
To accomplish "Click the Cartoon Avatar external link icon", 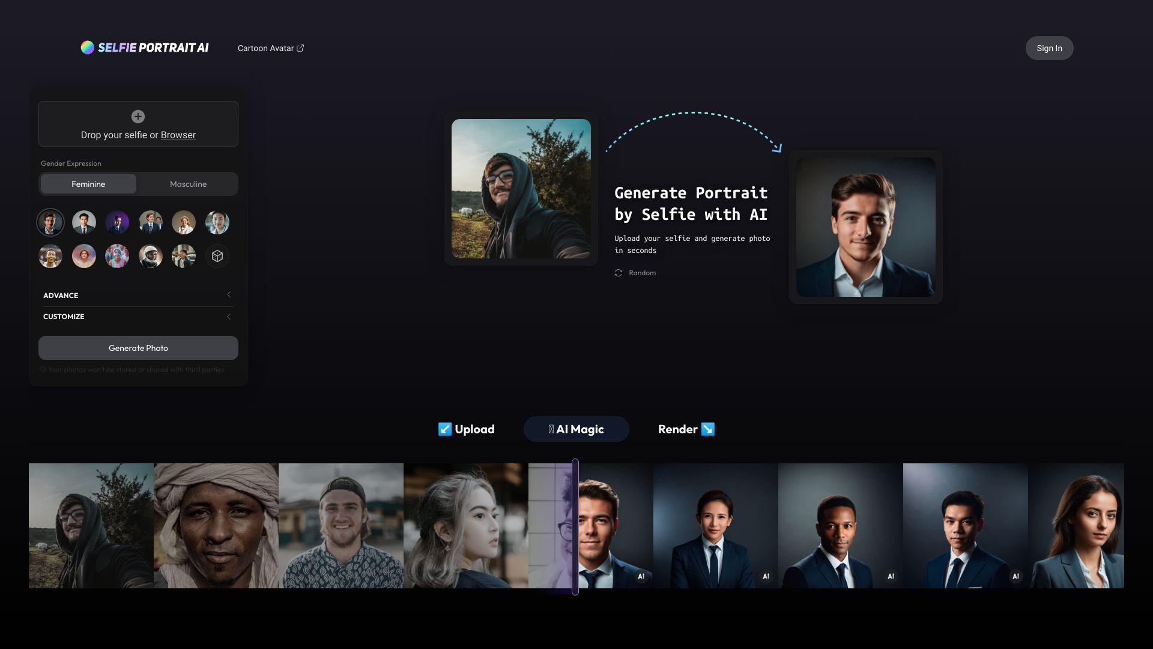I will click(x=300, y=47).
